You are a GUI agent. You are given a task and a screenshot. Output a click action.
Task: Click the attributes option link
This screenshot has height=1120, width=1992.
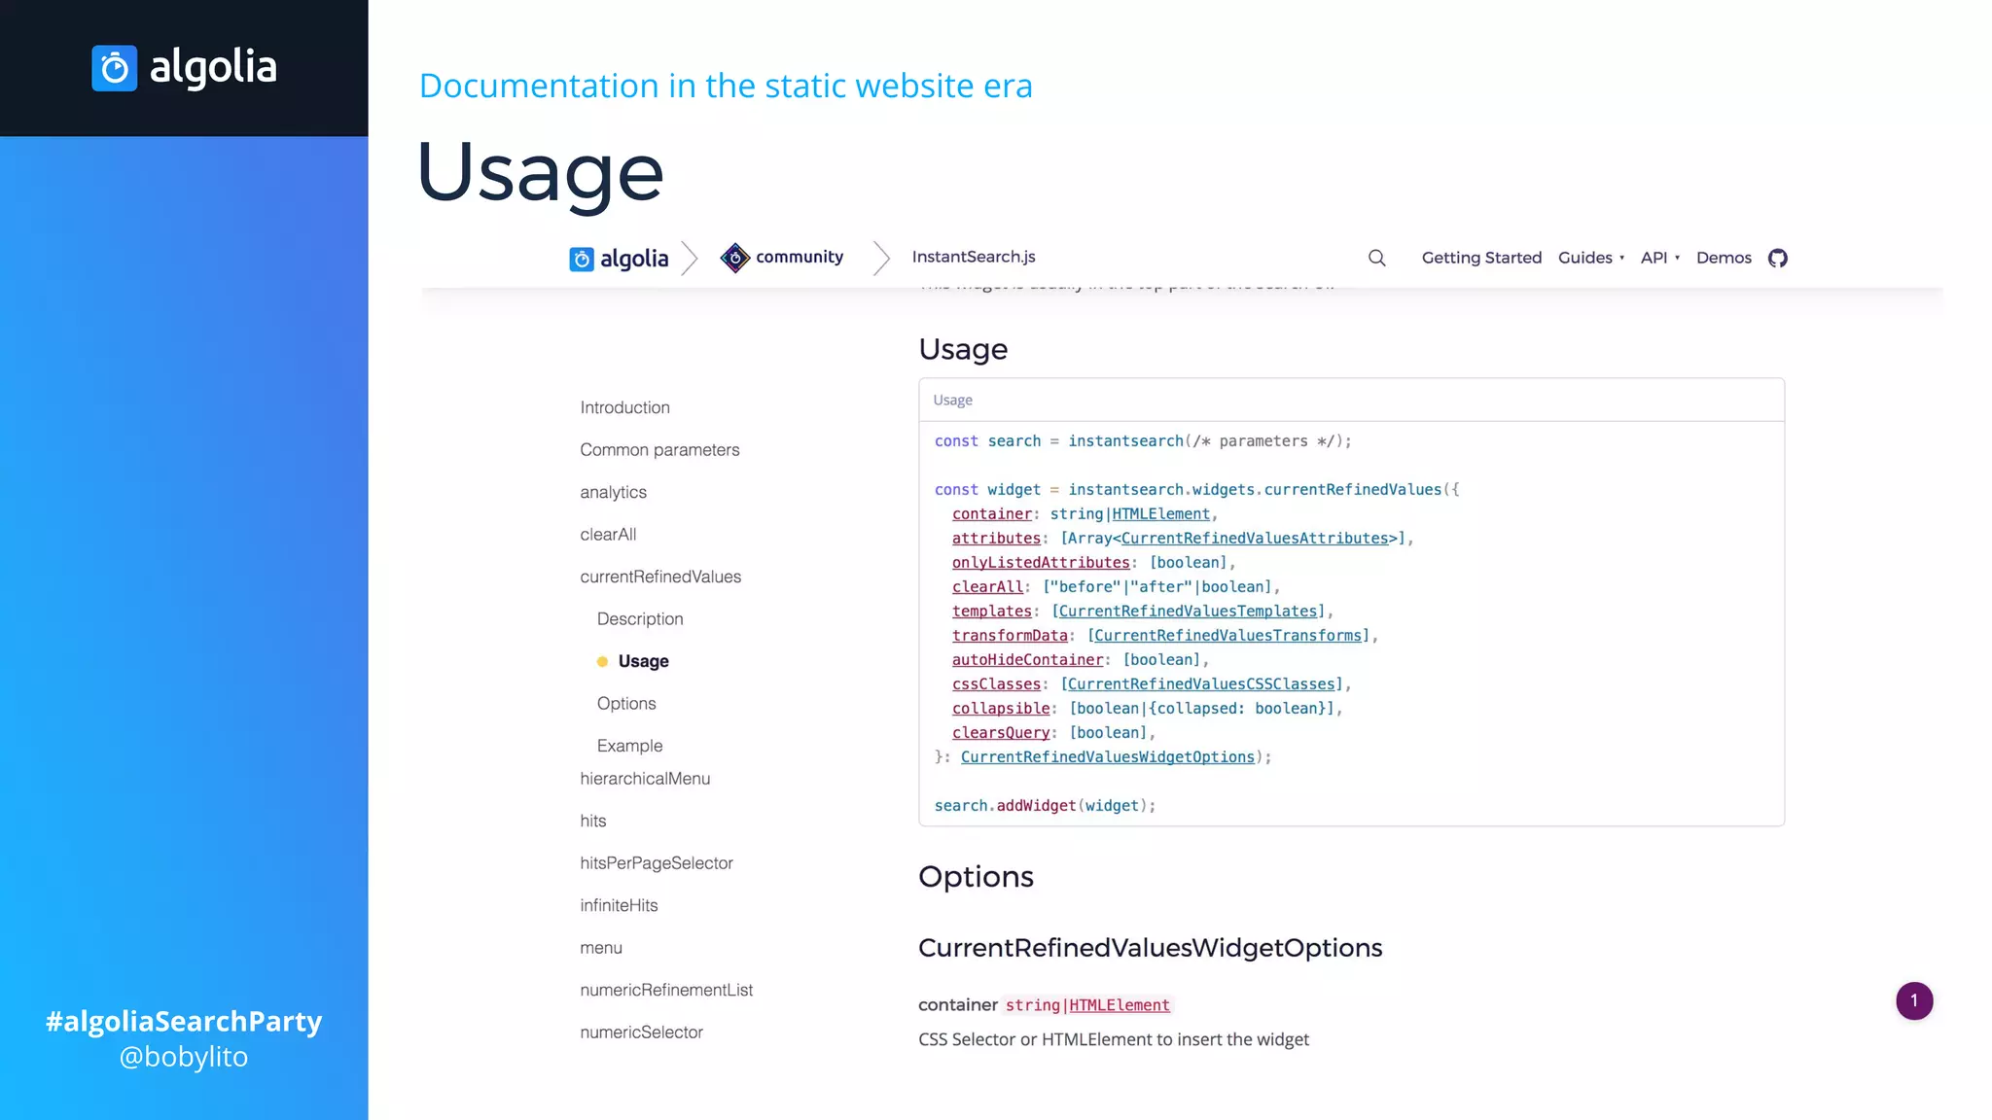(996, 539)
